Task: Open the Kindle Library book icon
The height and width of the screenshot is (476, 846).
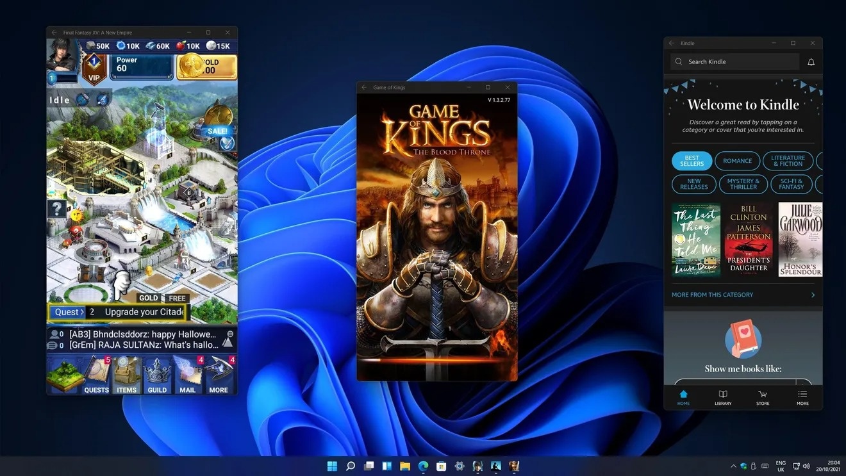Action: (723, 396)
